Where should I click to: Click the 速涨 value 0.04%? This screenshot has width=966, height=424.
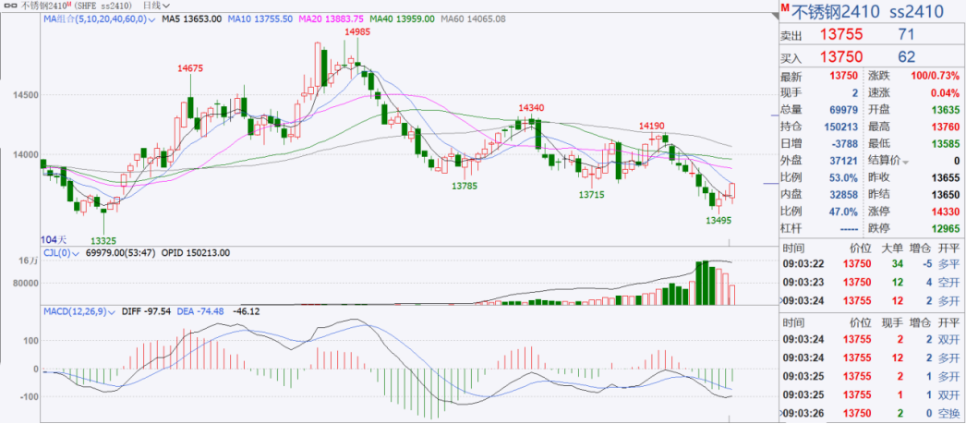coord(946,93)
